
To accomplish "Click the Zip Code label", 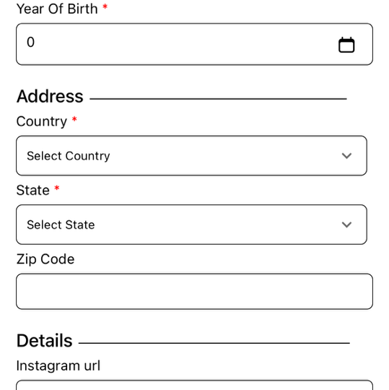I will pos(45,259).
